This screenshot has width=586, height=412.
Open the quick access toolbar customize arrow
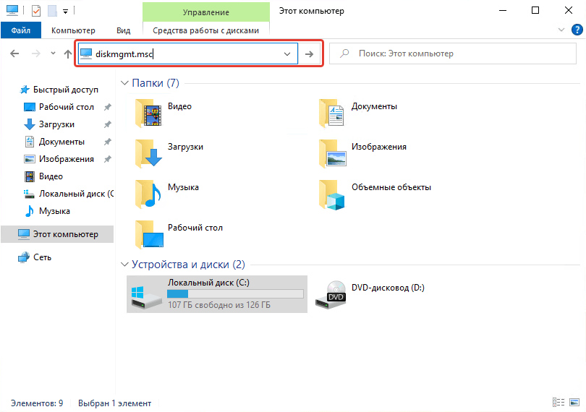(x=65, y=12)
